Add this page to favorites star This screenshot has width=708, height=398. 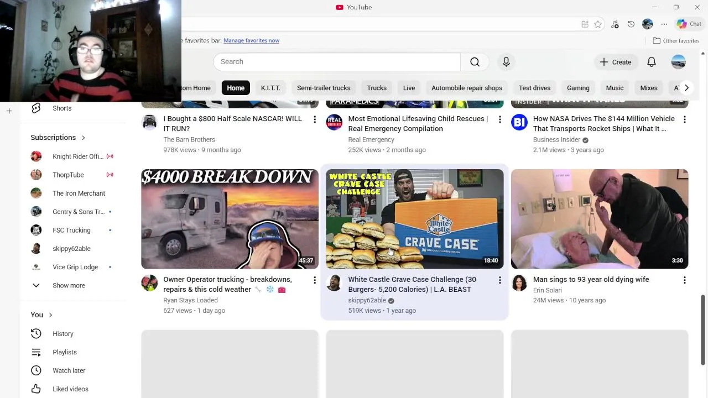click(x=598, y=24)
